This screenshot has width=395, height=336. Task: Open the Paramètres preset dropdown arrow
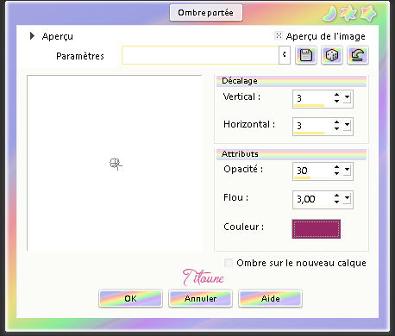click(x=285, y=54)
